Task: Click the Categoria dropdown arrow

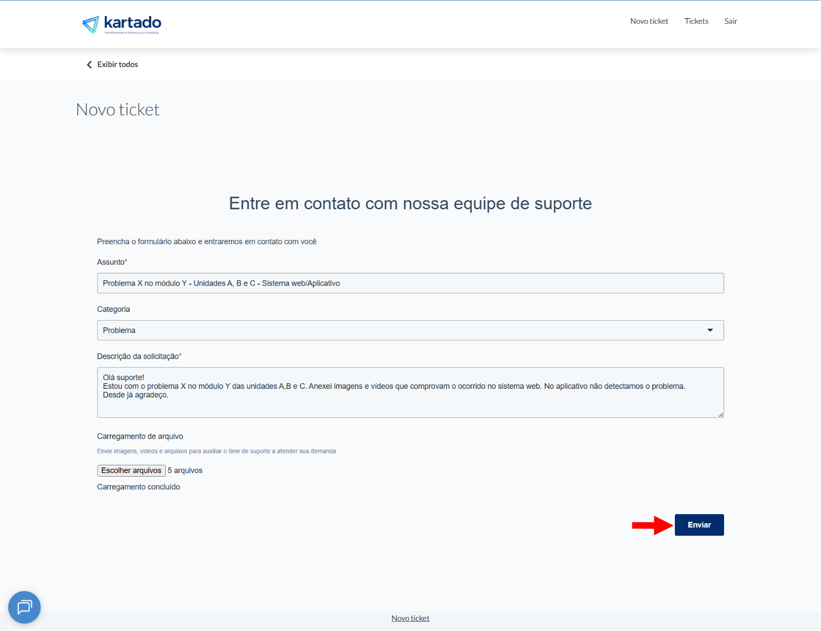Action: click(710, 330)
